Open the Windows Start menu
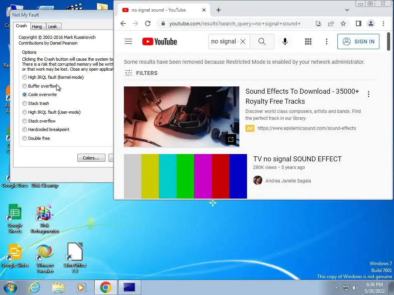Screen dimensions: 394x295 coord(10,287)
